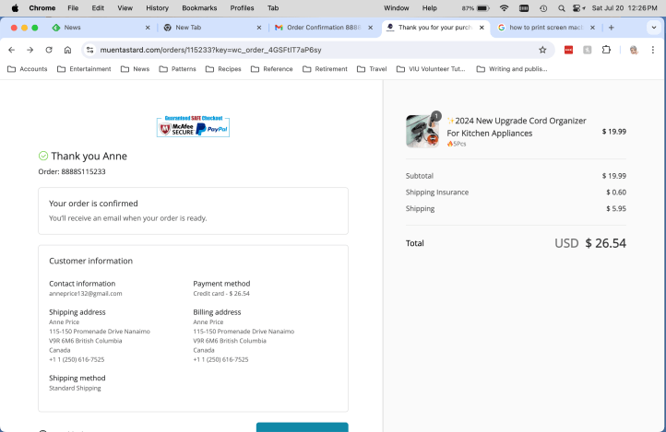666x432 pixels.
Task: Open the Chrome extensions puzzle icon
Action: tap(606, 50)
